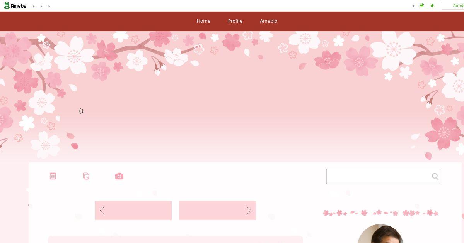Screen dimensions: 464x243
Task: Open the Ameblo menu item
Action: pos(268,21)
